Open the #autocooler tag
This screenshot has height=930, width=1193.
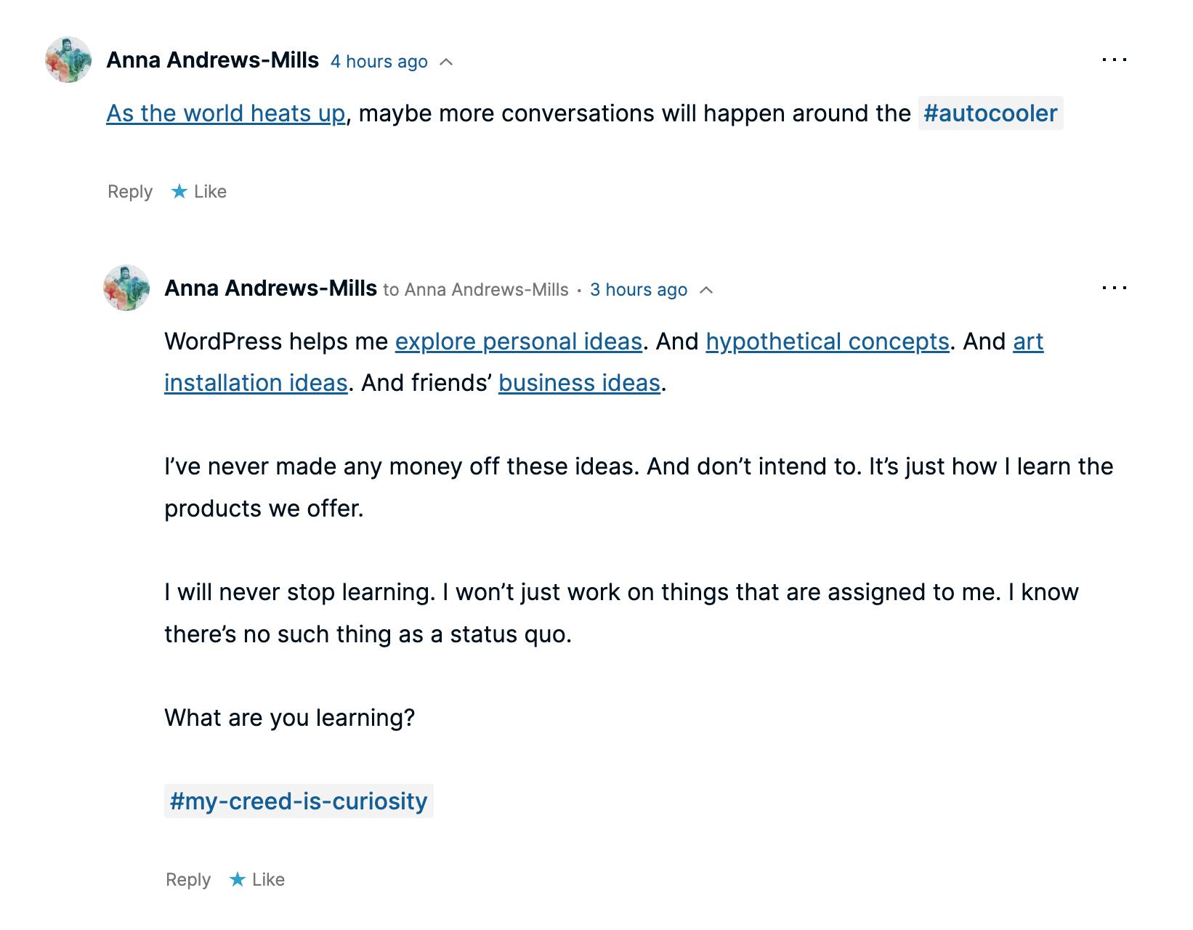[990, 113]
